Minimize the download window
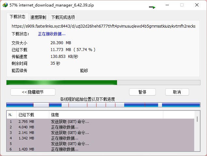The height and width of the screenshot is (156, 207). pyautogui.click(x=167, y=5)
